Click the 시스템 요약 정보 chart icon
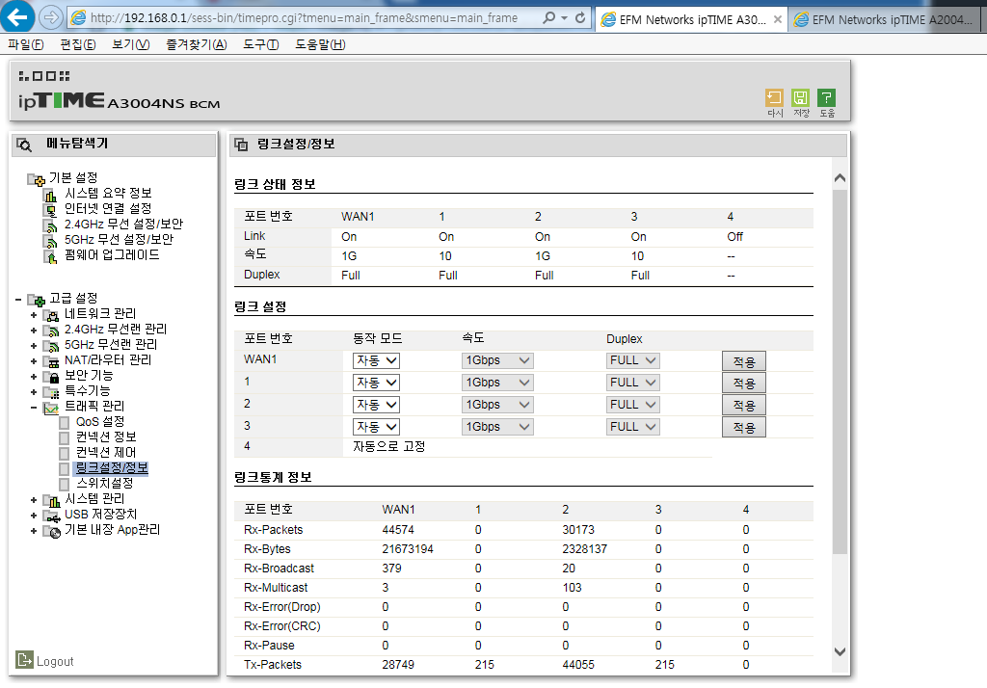Image resolution: width=987 pixels, height=688 pixels. [50, 196]
